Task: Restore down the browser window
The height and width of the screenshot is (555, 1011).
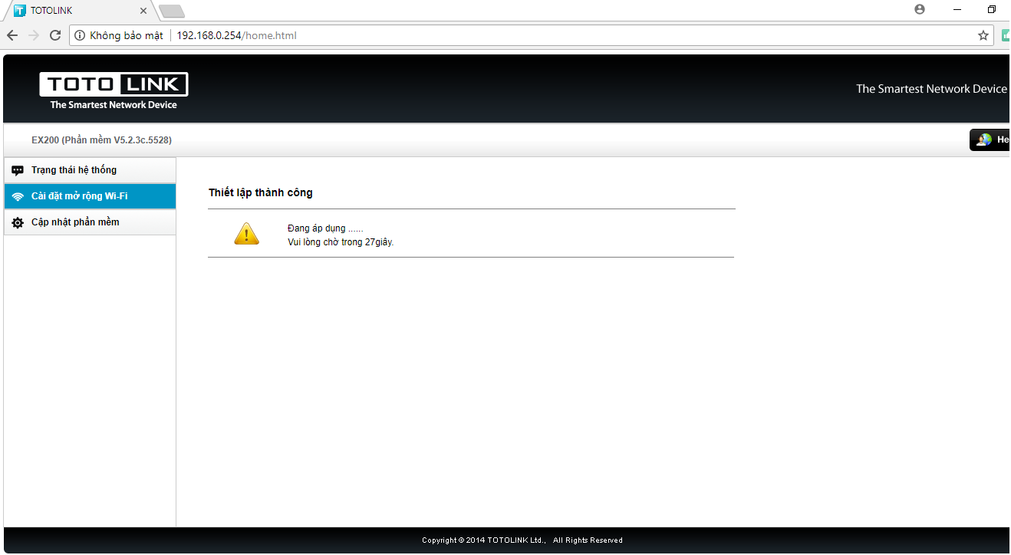Action: [992, 9]
